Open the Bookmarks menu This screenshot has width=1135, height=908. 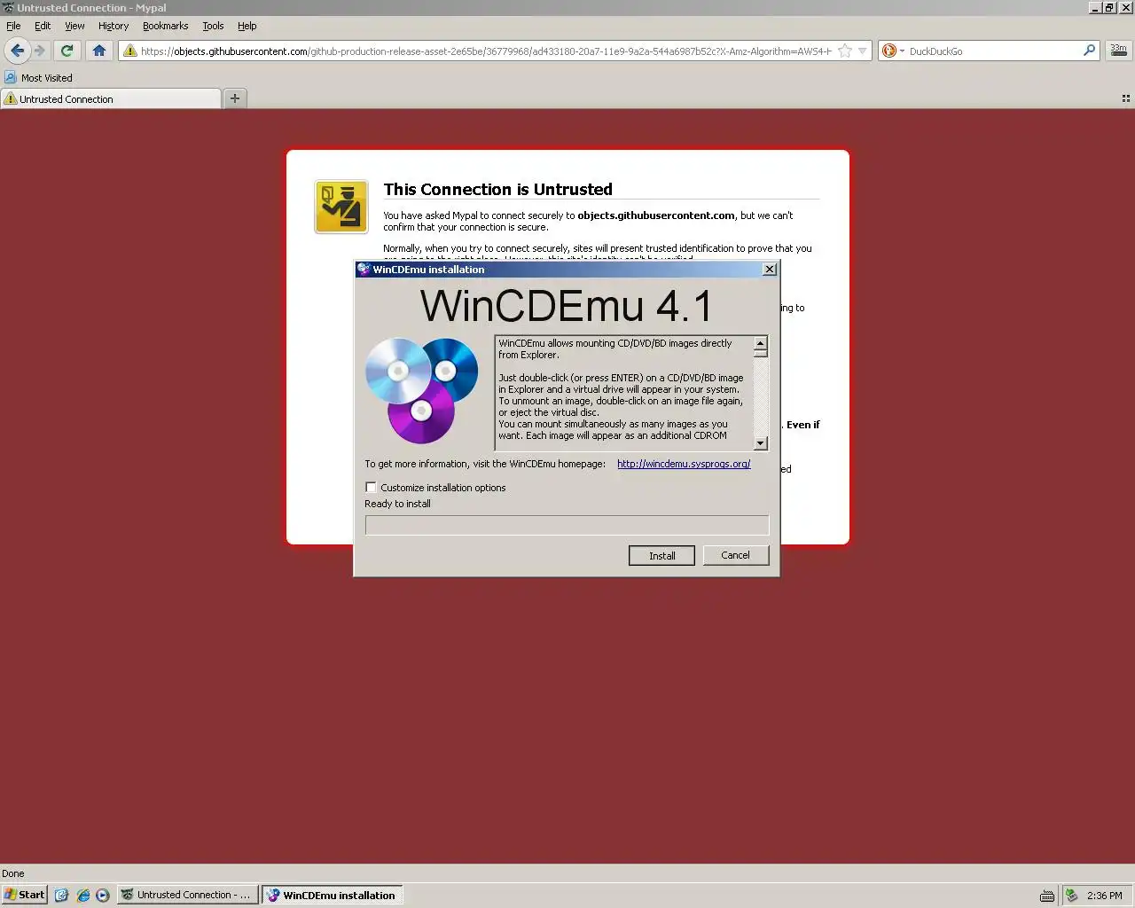tap(165, 26)
